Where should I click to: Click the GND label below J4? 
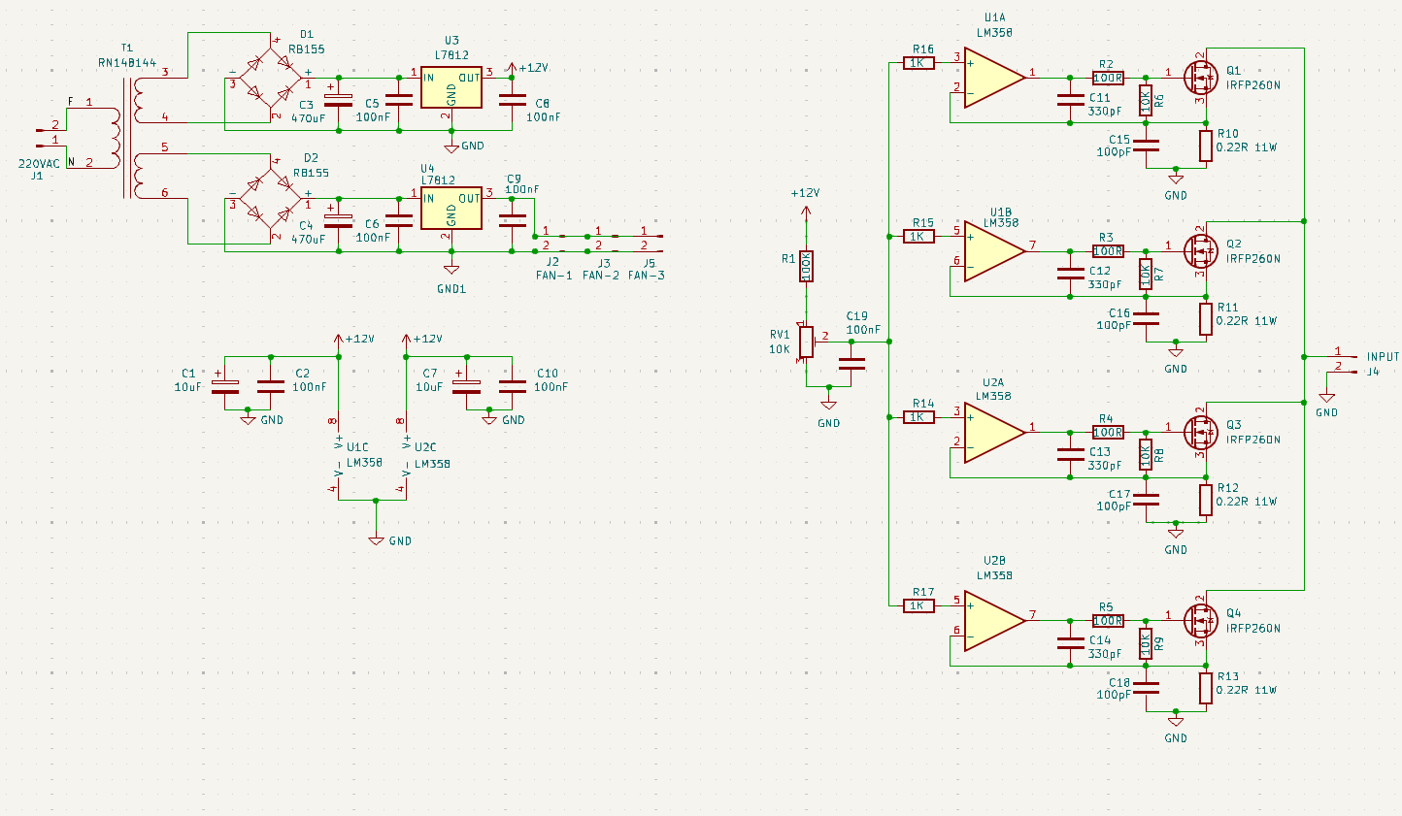pyautogui.click(x=1326, y=412)
